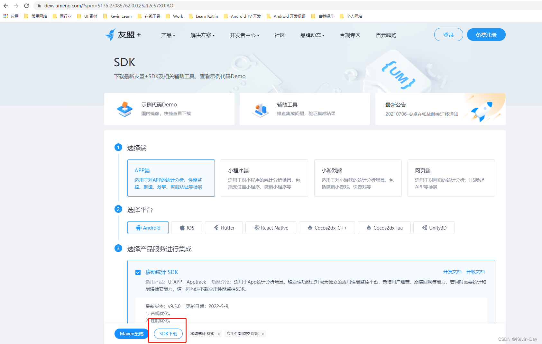Click the 登录 button
This screenshot has height=344, width=542.
tap(449, 35)
